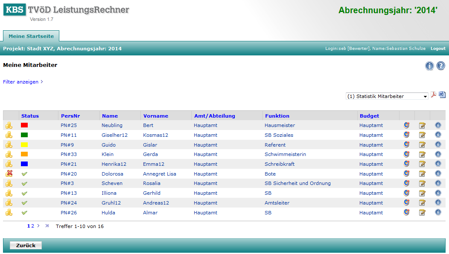Click the orange status swatch for Klein
449x254 pixels.
pos(24,154)
